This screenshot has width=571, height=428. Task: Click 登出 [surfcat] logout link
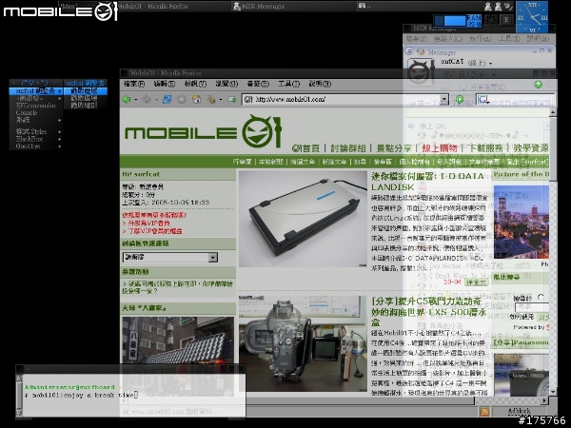click(527, 162)
